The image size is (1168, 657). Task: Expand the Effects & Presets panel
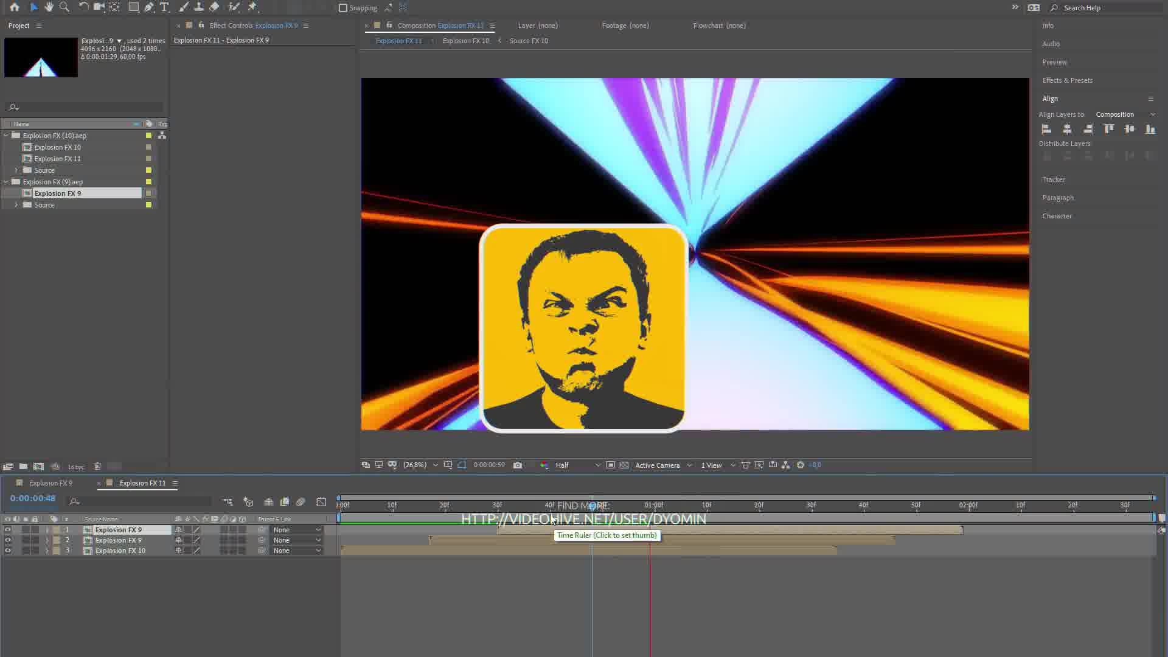1067,80
